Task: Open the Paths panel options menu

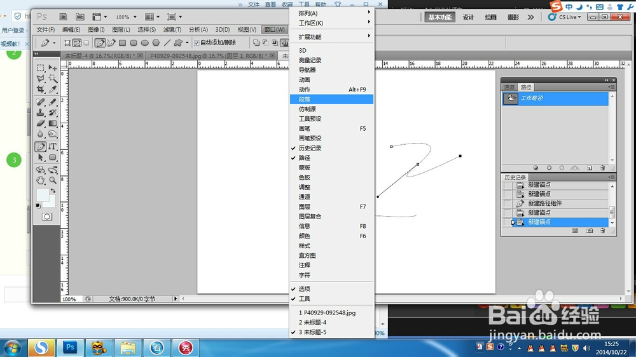Action: click(x=612, y=87)
